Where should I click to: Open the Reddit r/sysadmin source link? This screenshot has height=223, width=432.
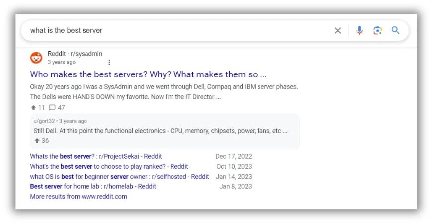[75, 54]
